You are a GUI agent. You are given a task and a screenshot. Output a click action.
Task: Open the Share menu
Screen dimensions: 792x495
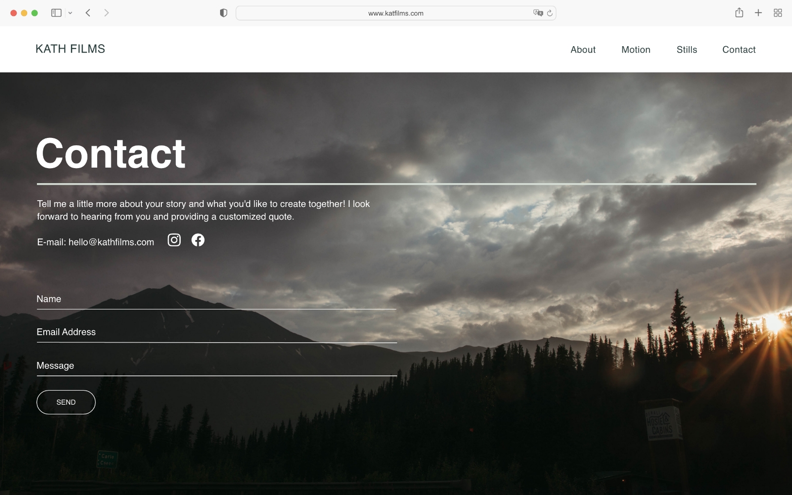(739, 13)
